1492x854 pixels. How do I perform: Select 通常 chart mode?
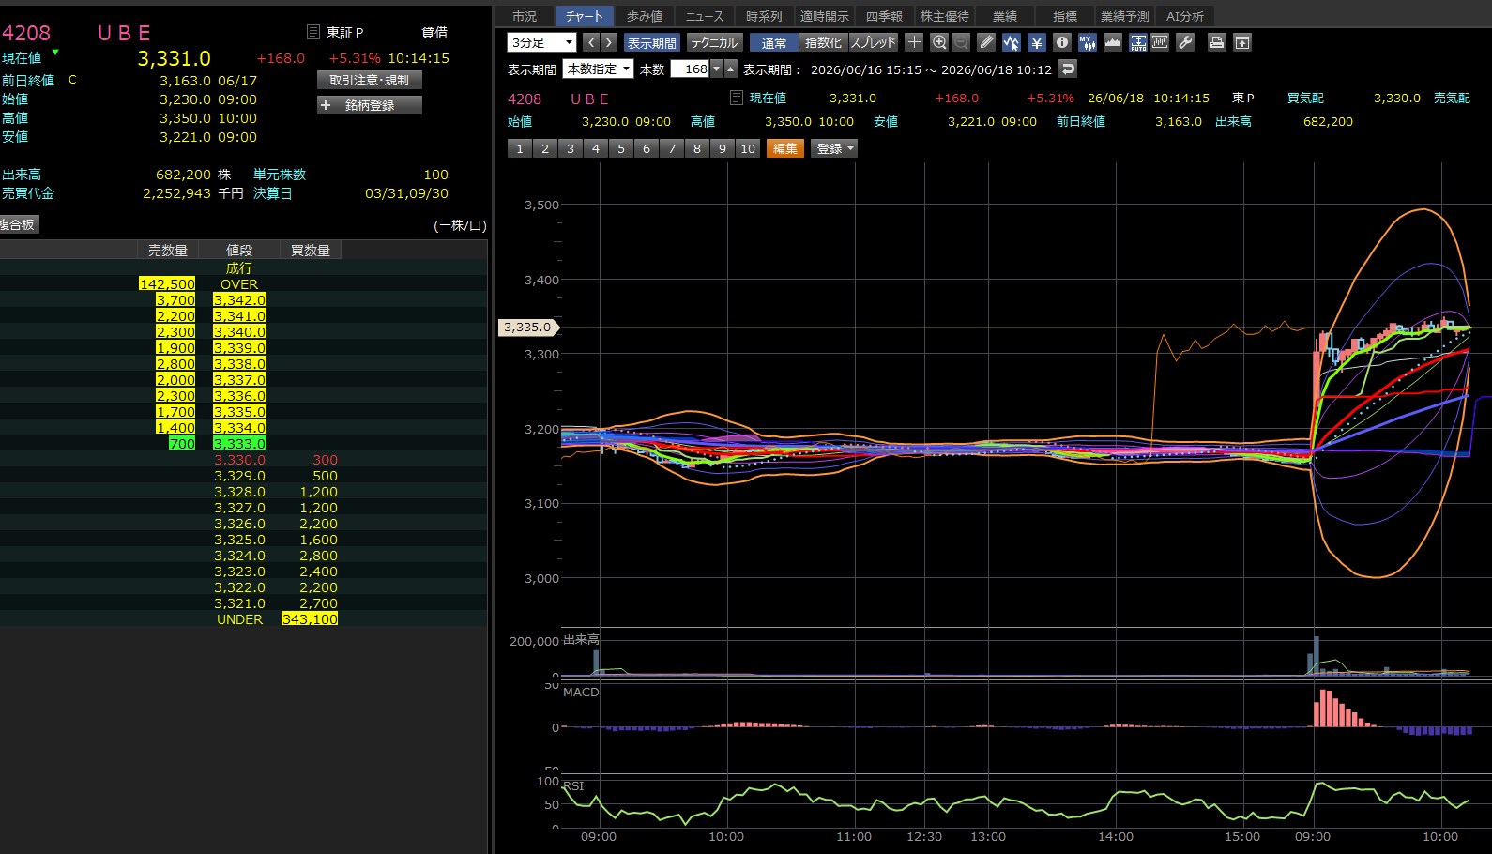point(774,43)
